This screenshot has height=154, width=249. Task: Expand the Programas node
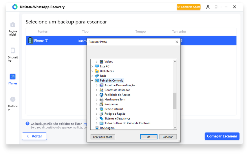(x=96, y=104)
